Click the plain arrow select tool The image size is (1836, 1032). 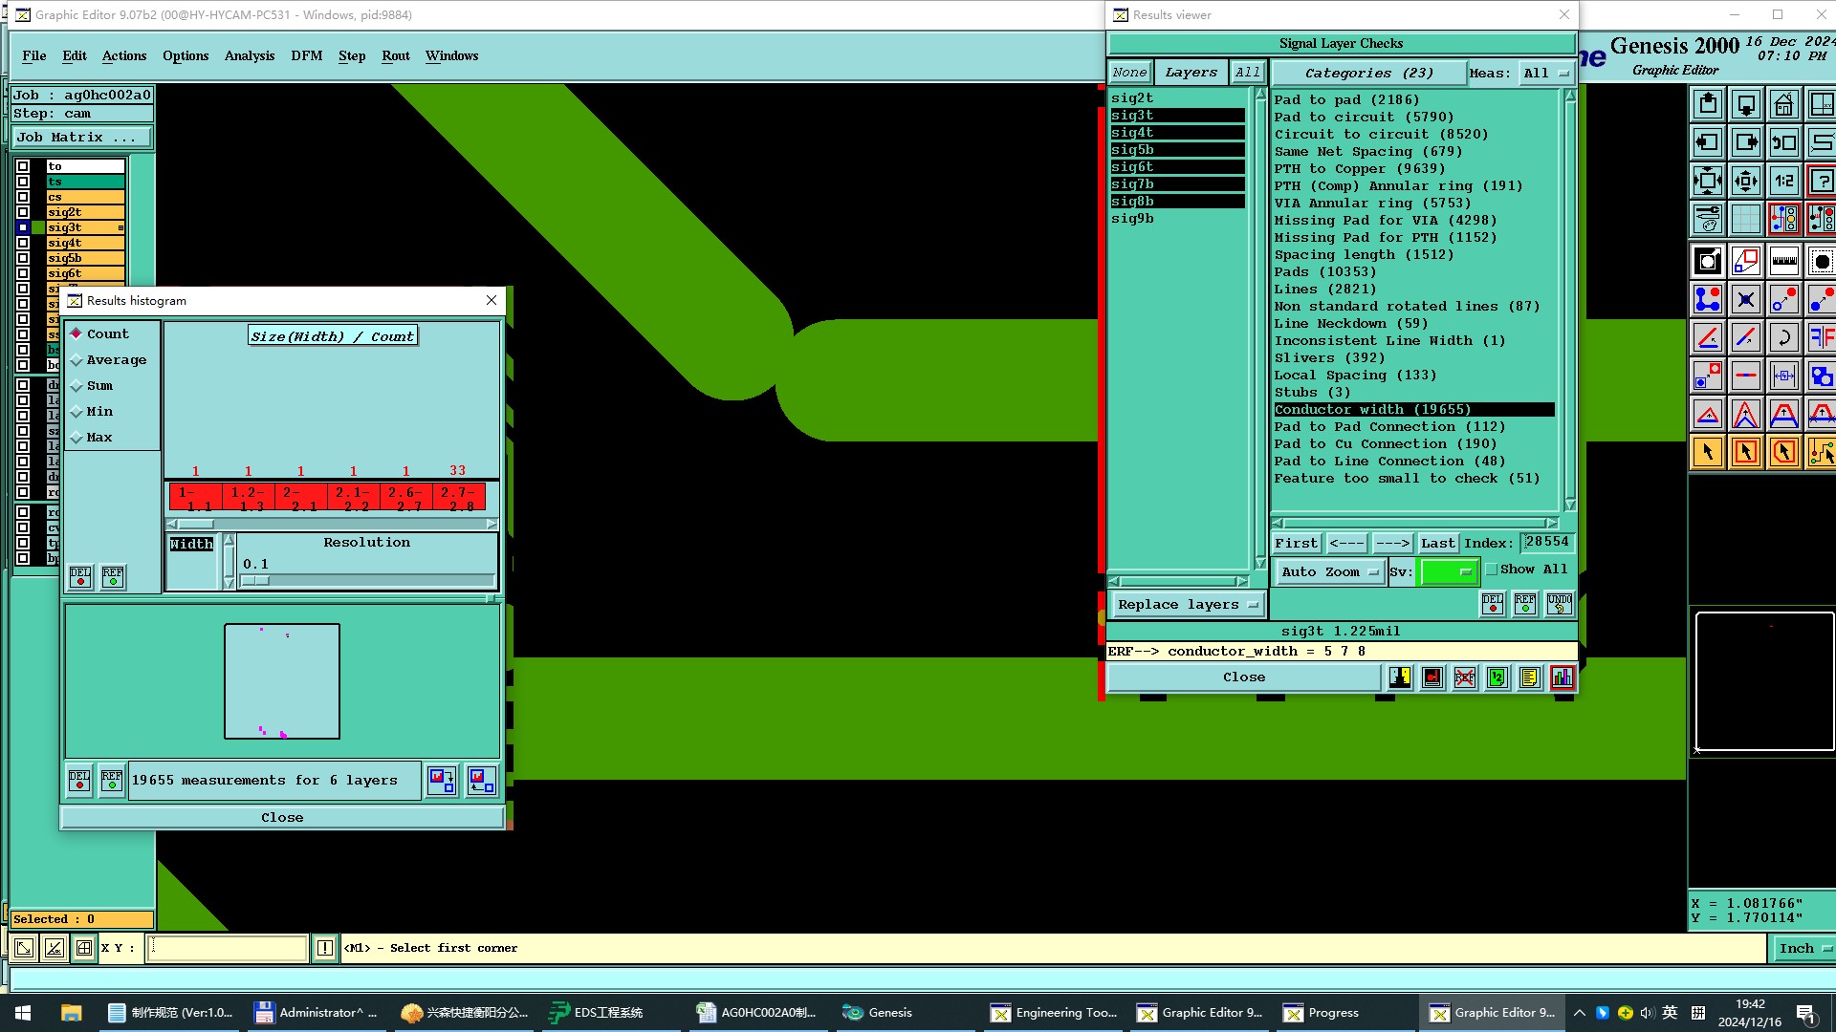(x=1708, y=452)
